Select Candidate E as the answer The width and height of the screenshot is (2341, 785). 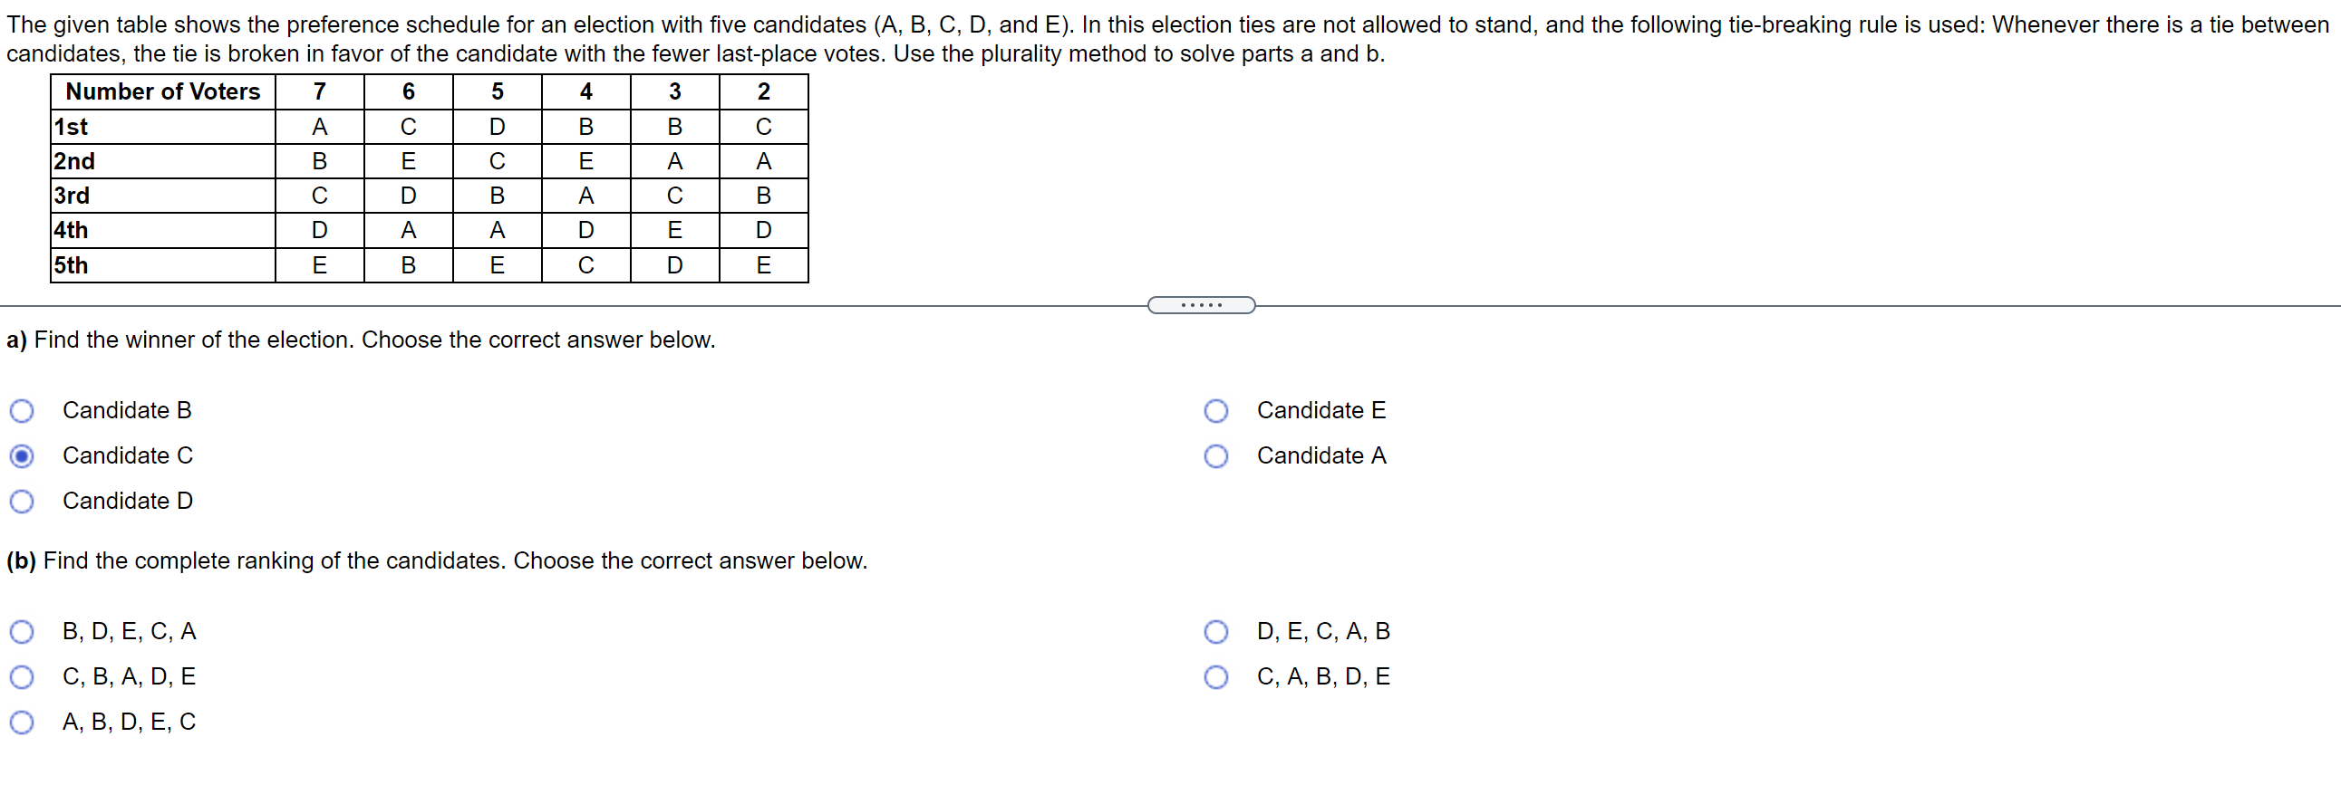(x=1216, y=410)
